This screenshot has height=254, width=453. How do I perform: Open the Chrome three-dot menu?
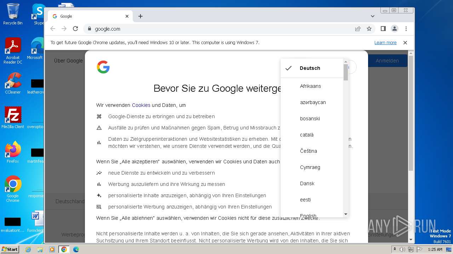[406, 29]
